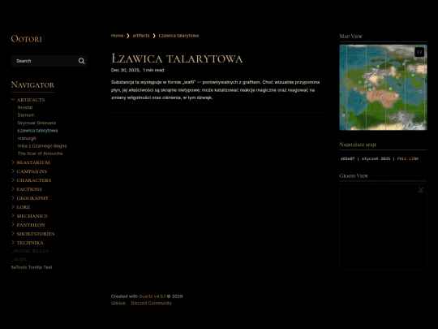Open the Shortstories folder label

click(36, 234)
